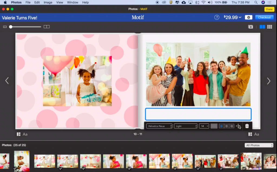Open the All Photos filter dropdown
Screen dimensions: 277x172
tap(259, 145)
